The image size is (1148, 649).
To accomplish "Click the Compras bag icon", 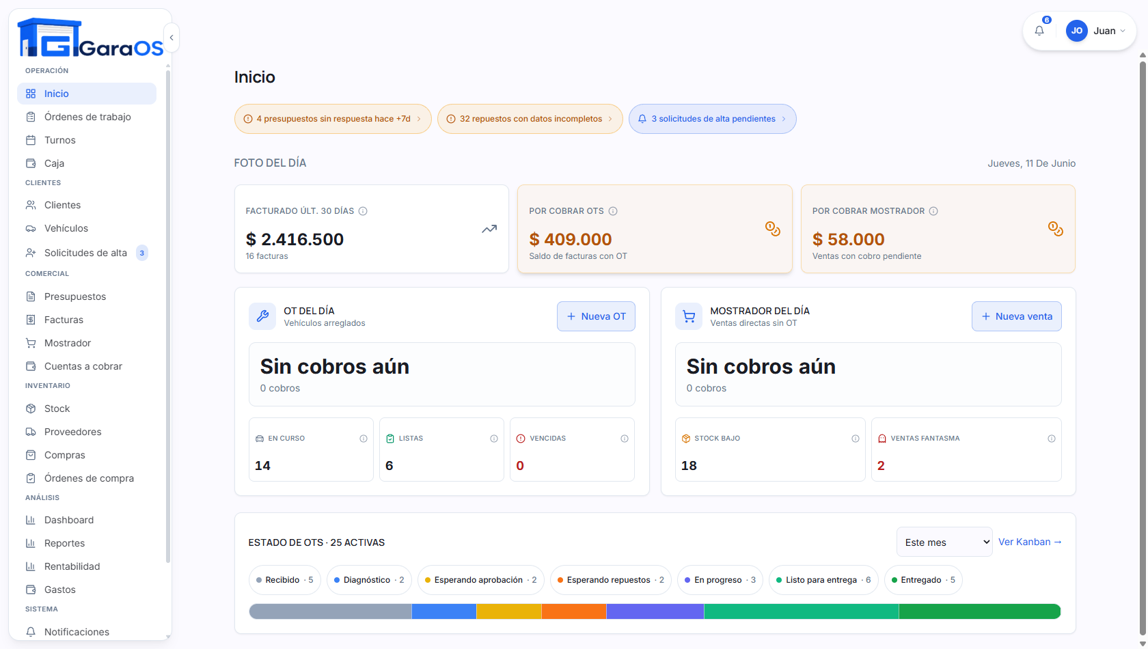I will (31, 455).
